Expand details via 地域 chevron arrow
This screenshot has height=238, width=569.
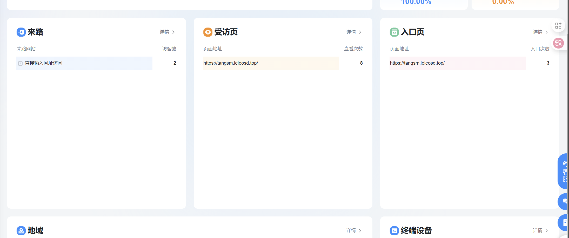[x=360, y=230]
